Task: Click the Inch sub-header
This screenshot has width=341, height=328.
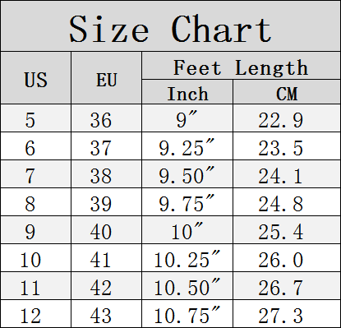Action: (x=187, y=94)
